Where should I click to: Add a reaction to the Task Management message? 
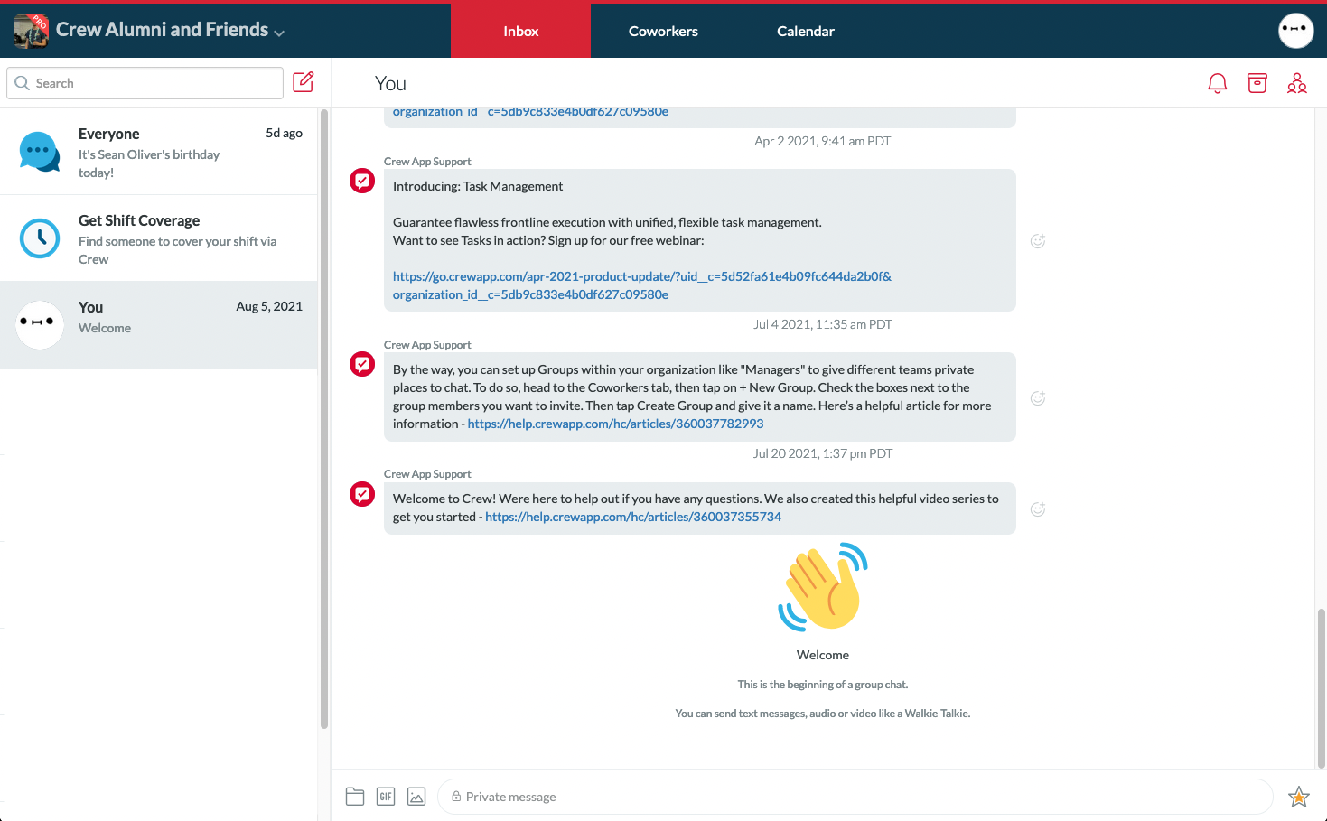1037,240
